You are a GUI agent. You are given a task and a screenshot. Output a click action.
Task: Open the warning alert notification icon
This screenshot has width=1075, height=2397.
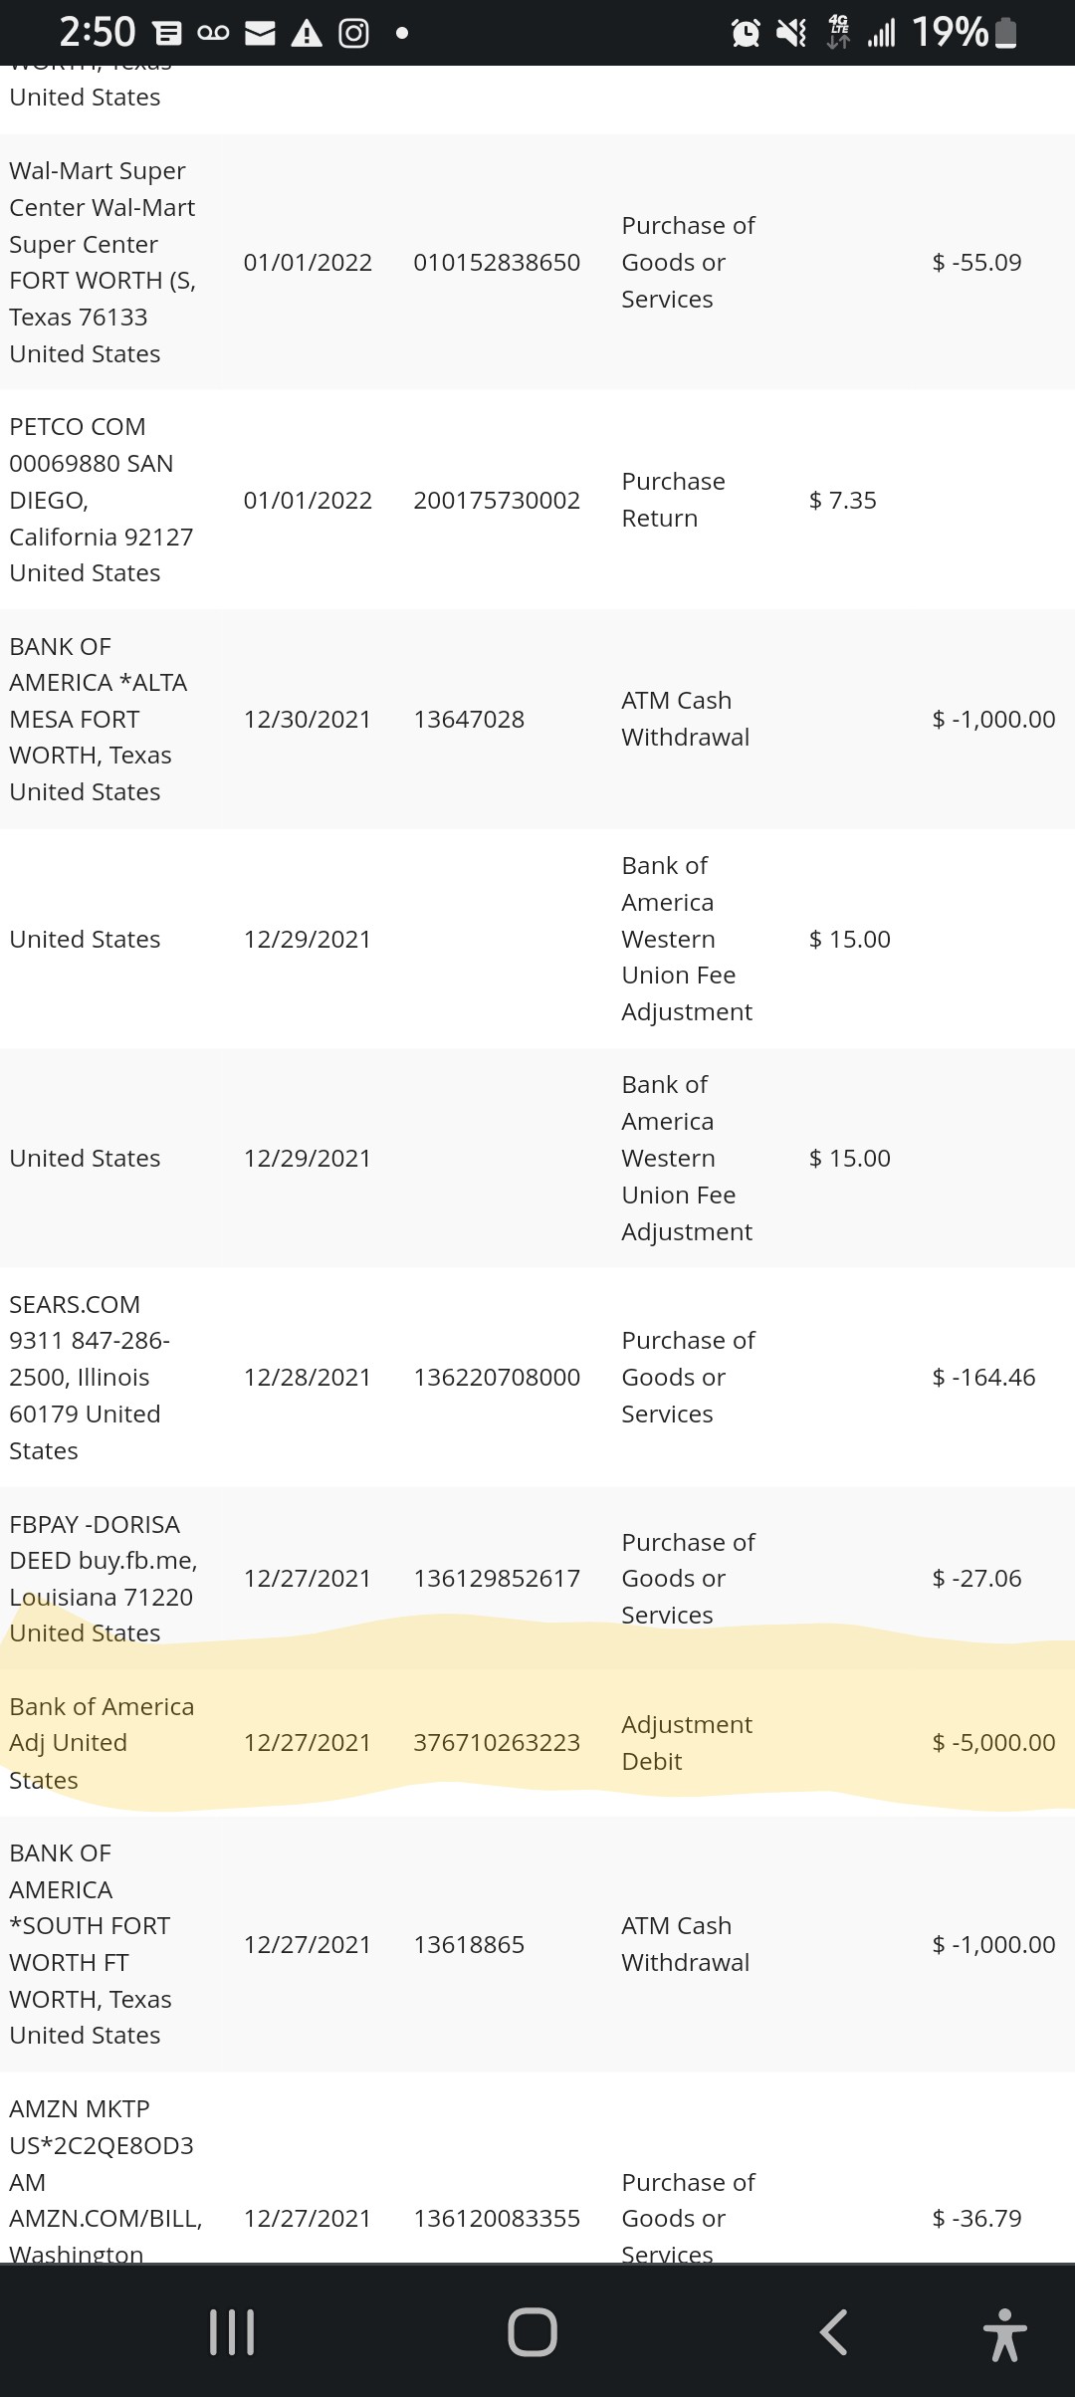click(307, 32)
